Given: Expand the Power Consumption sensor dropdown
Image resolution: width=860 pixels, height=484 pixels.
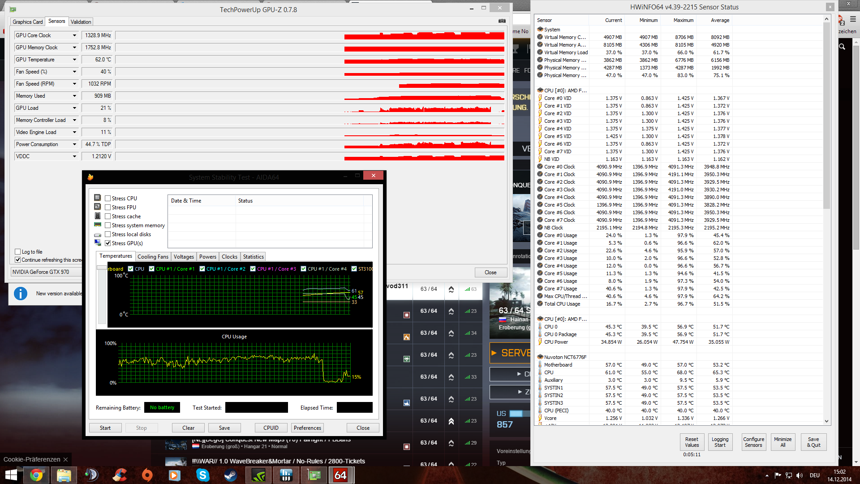Looking at the screenshot, I should pos(74,144).
